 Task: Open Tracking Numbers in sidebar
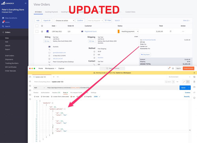[x=12, y=63]
